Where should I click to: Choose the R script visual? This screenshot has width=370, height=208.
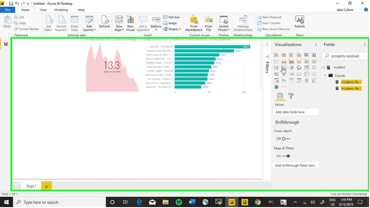(x=306, y=81)
